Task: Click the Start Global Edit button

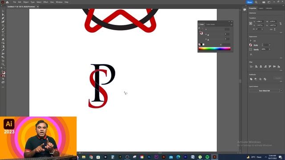Action: point(264,91)
